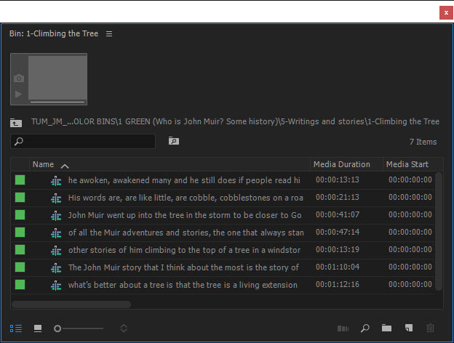
Task: Toggle Name column sort direction arrow
Action: pos(65,166)
